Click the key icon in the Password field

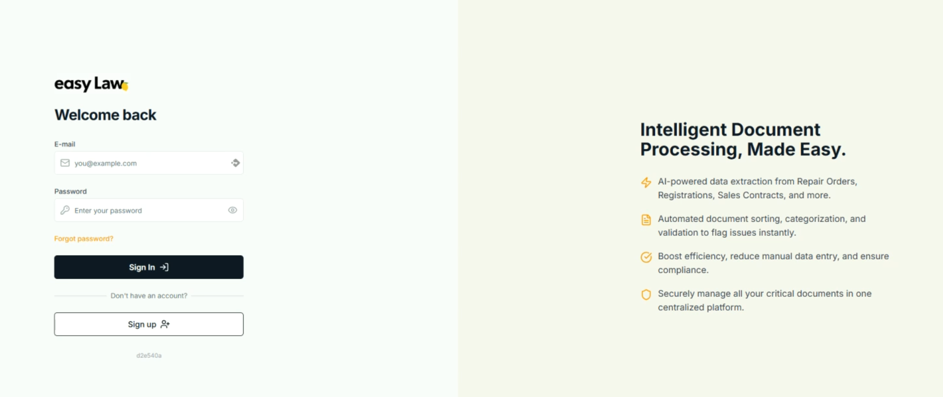[x=65, y=210]
